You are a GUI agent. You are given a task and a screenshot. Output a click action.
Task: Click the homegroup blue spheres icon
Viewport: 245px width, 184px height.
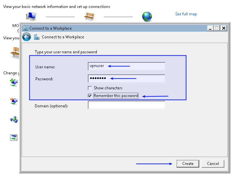click(x=14, y=119)
